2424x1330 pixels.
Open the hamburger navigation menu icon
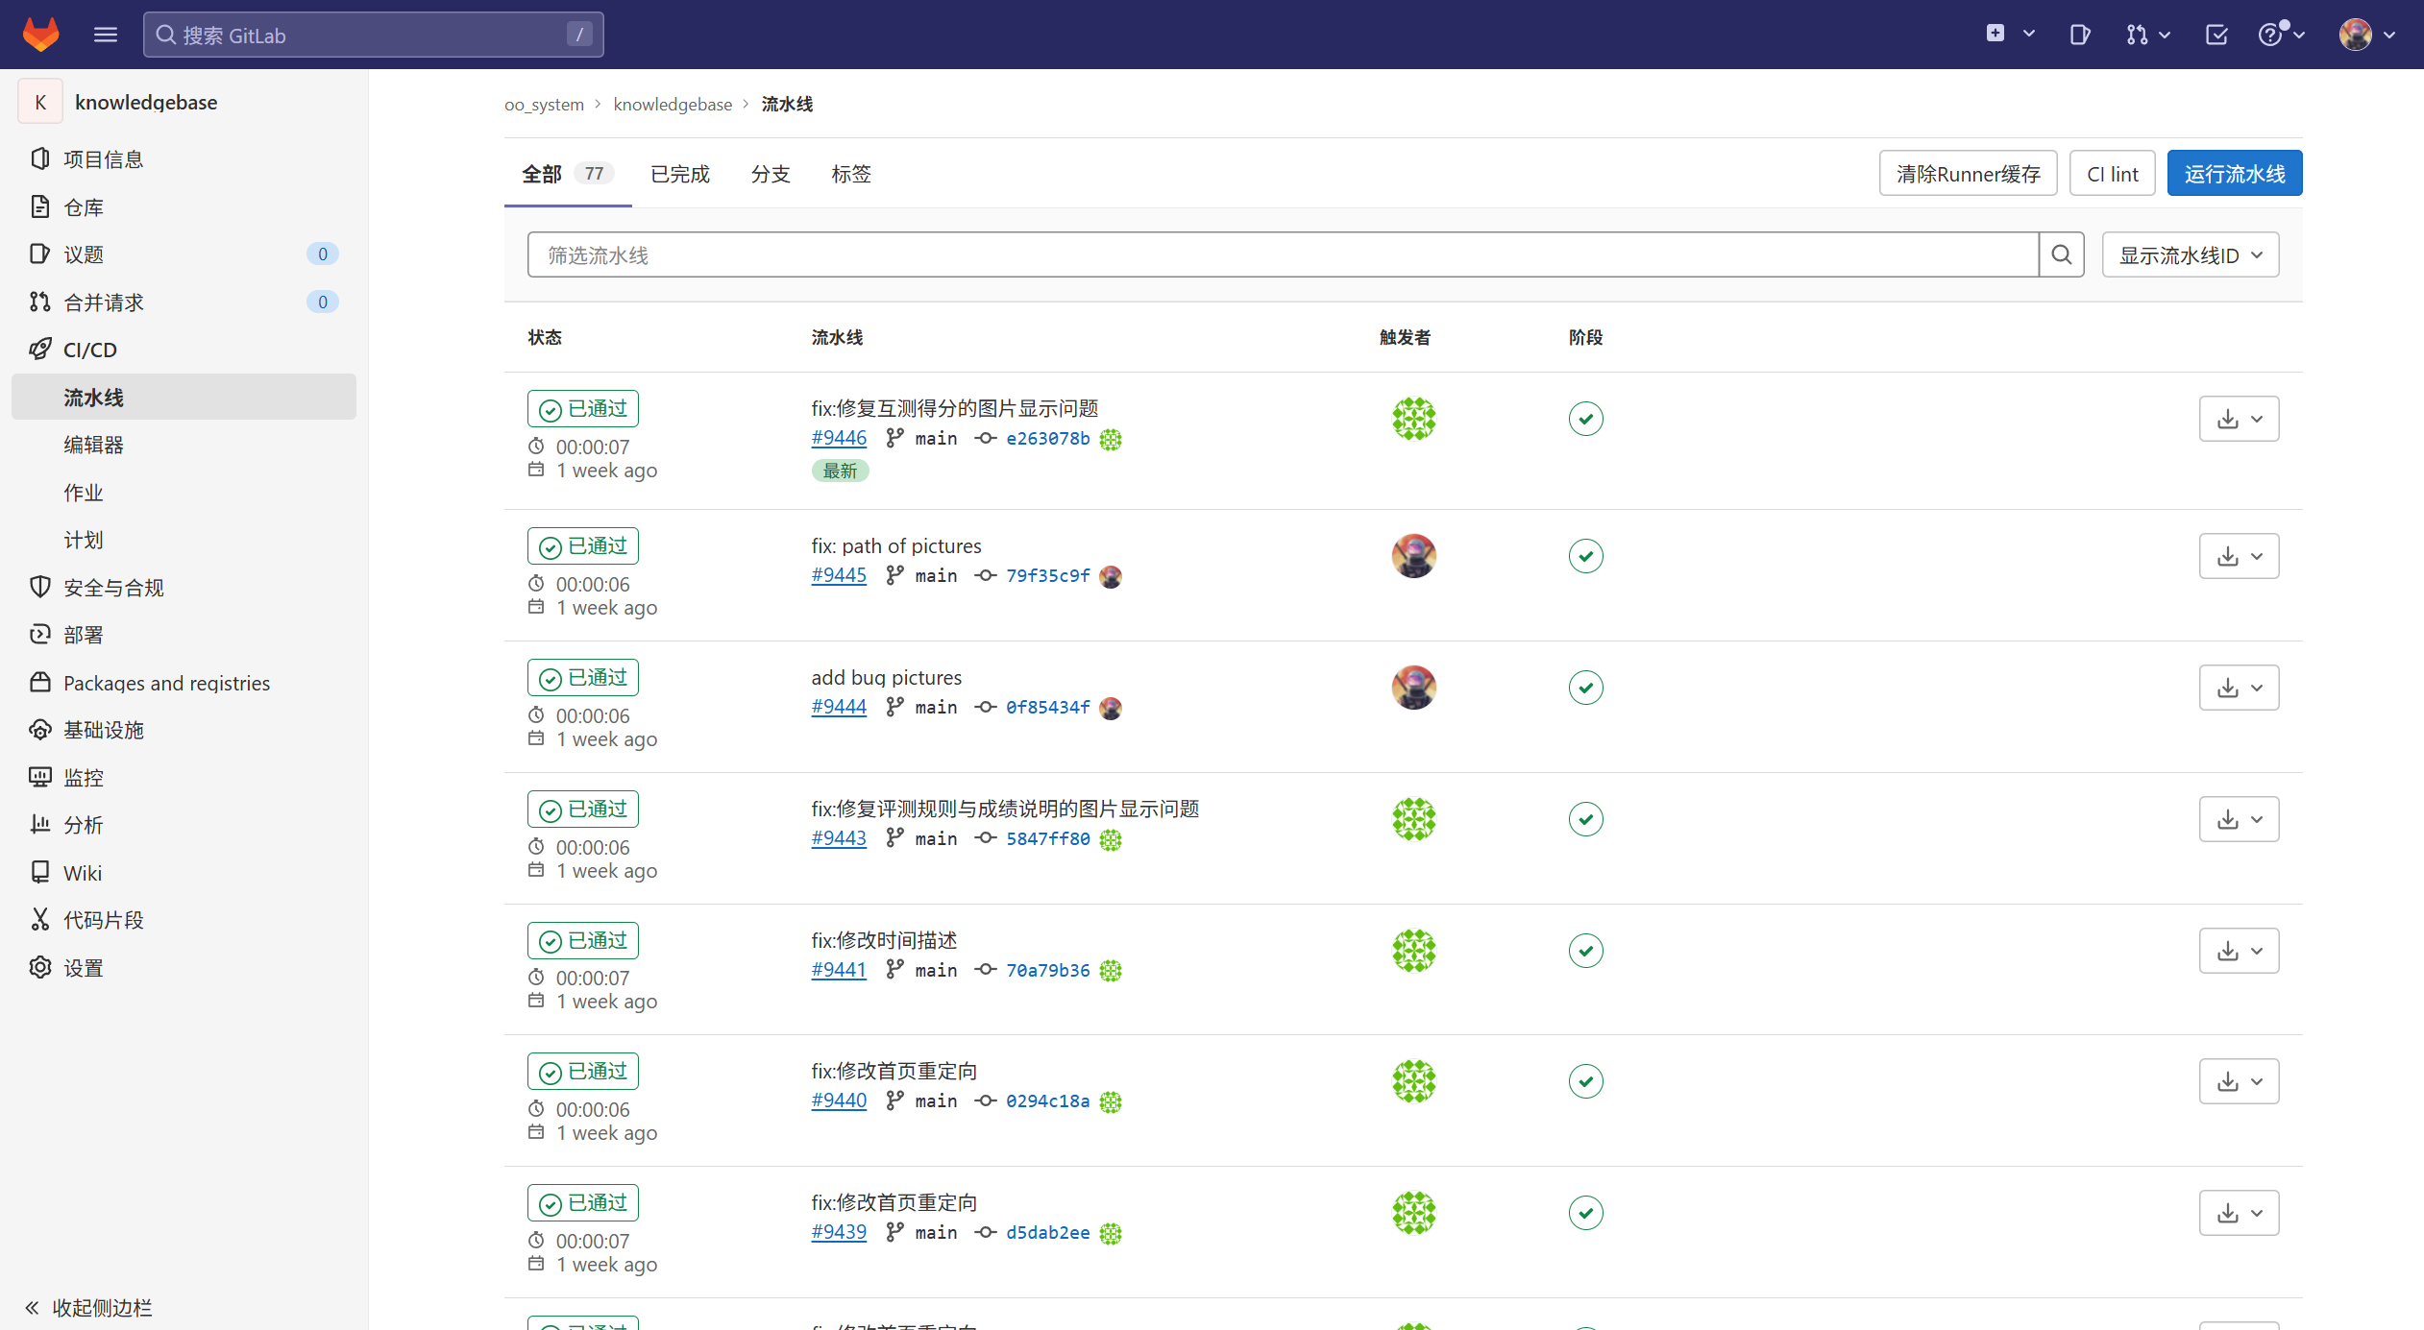[106, 35]
